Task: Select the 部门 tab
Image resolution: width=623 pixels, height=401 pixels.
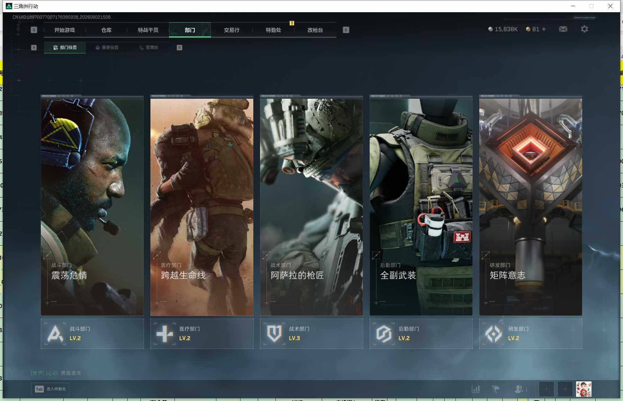Action: pos(190,30)
